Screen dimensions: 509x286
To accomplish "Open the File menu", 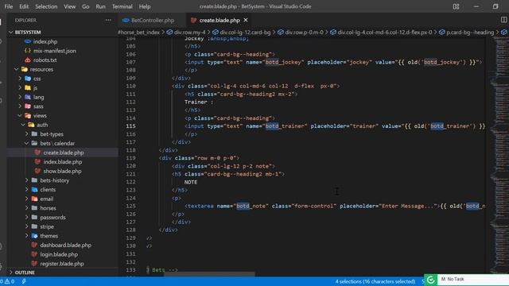I will coord(9,6).
